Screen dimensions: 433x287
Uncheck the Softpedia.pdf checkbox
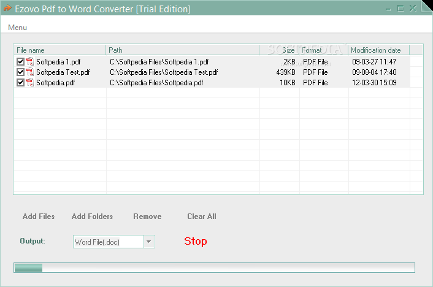point(20,83)
